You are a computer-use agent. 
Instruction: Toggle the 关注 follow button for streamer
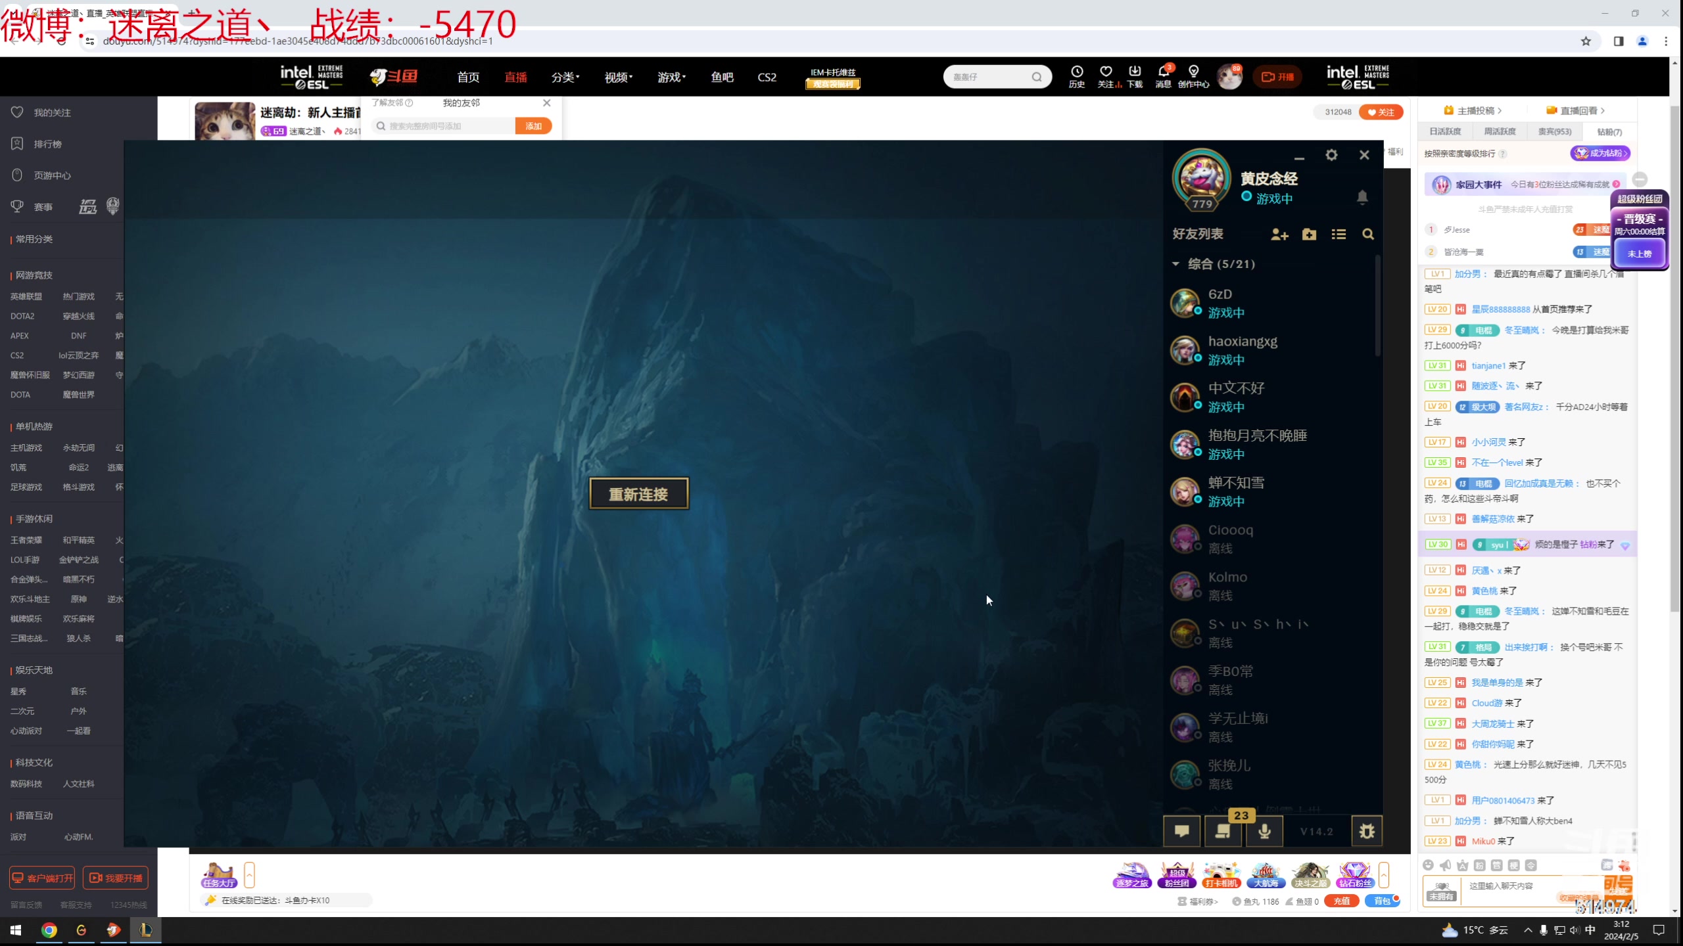click(x=1381, y=112)
